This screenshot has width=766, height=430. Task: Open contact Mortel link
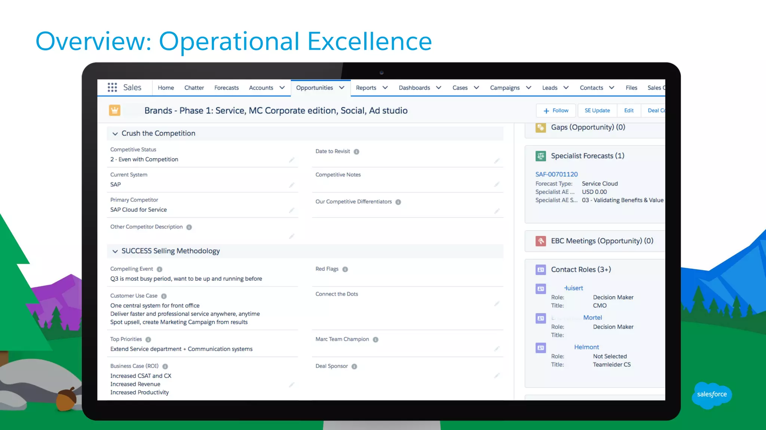coord(592,318)
